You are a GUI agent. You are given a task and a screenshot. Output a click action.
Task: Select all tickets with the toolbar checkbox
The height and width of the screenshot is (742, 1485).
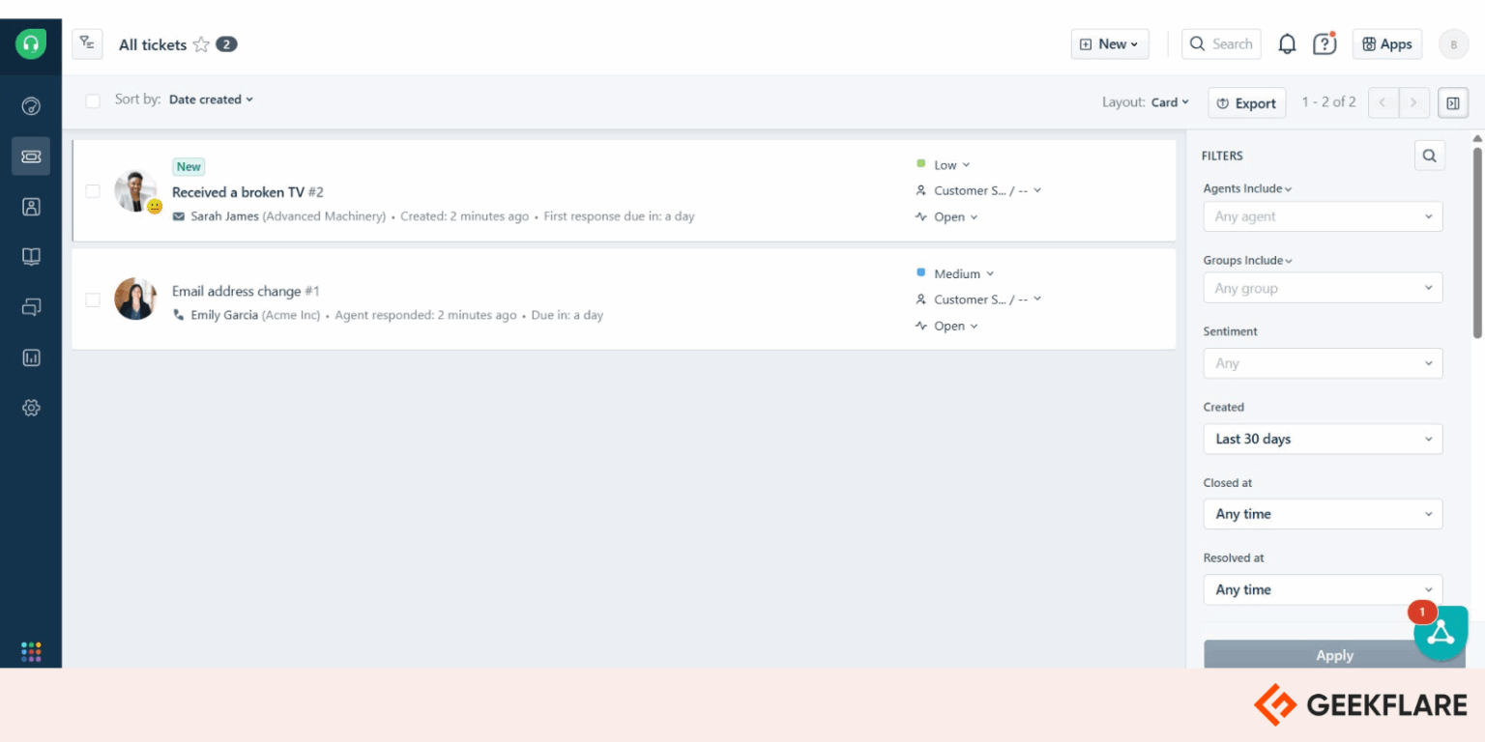coord(93,100)
